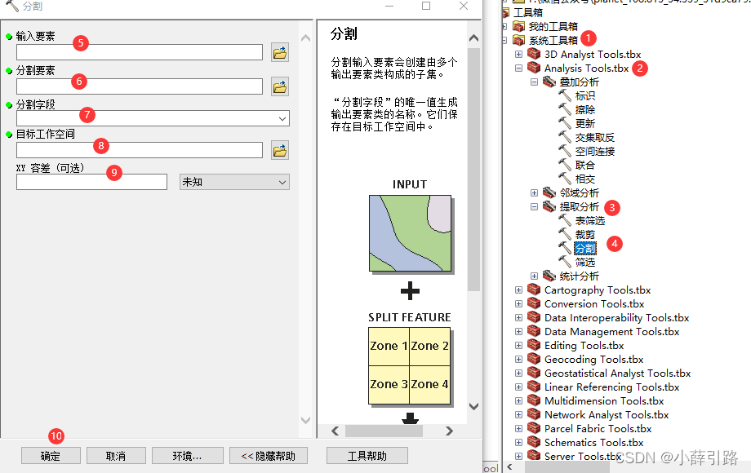The height and width of the screenshot is (473, 751).
Task: Select Multidimension Tools.tbx
Action: tap(604, 400)
